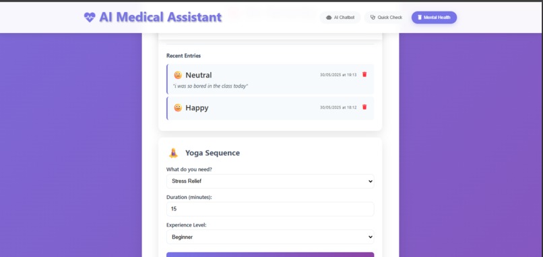The image size is (543, 257).
Task: Open the AI Medical Assistant title
Action: (x=160, y=17)
